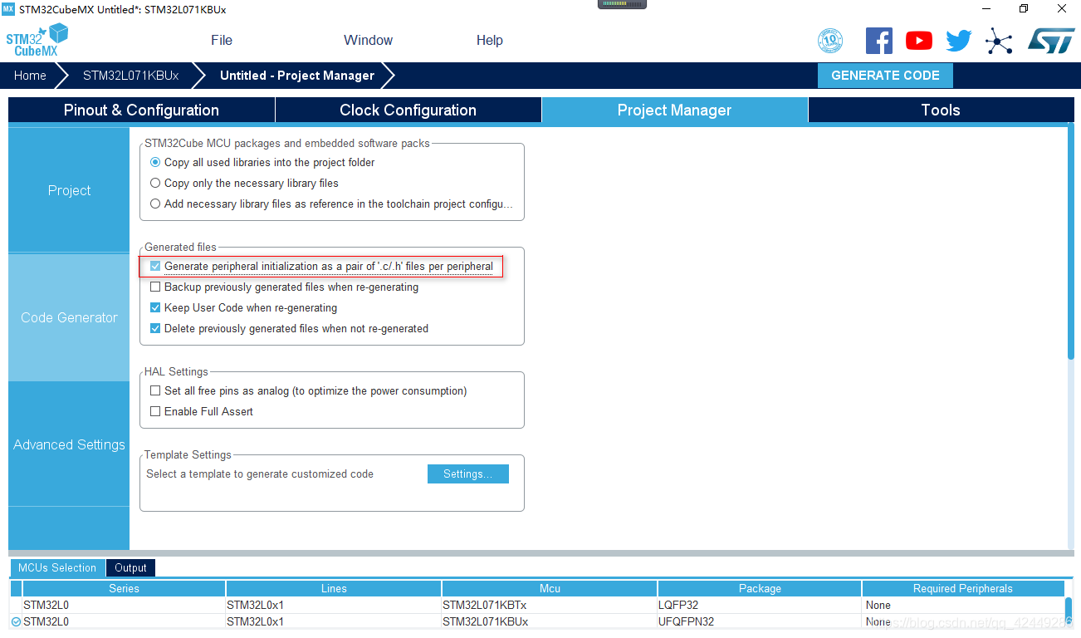This screenshot has height=638, width=1081.
Task: Click Required Peripherals column header
Action: point(963,588)
